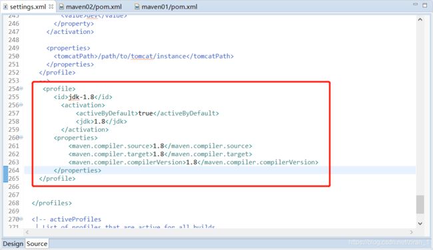Screen dimensions: 433x250
Task: Click the vertical scrollbar thumb
Action: [420, 204]
